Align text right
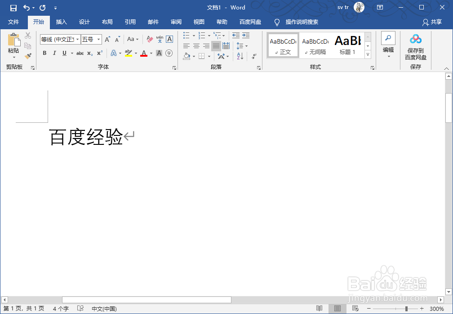Viewport: 453px width, 314px height. pos(206,46)
